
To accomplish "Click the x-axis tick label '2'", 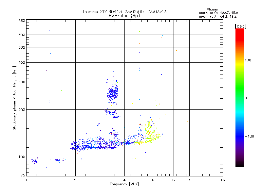I will point(75,180).
